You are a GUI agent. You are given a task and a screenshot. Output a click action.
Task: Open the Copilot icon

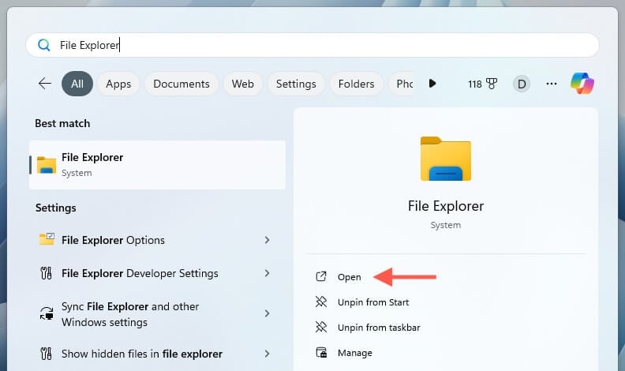(582, 84)
